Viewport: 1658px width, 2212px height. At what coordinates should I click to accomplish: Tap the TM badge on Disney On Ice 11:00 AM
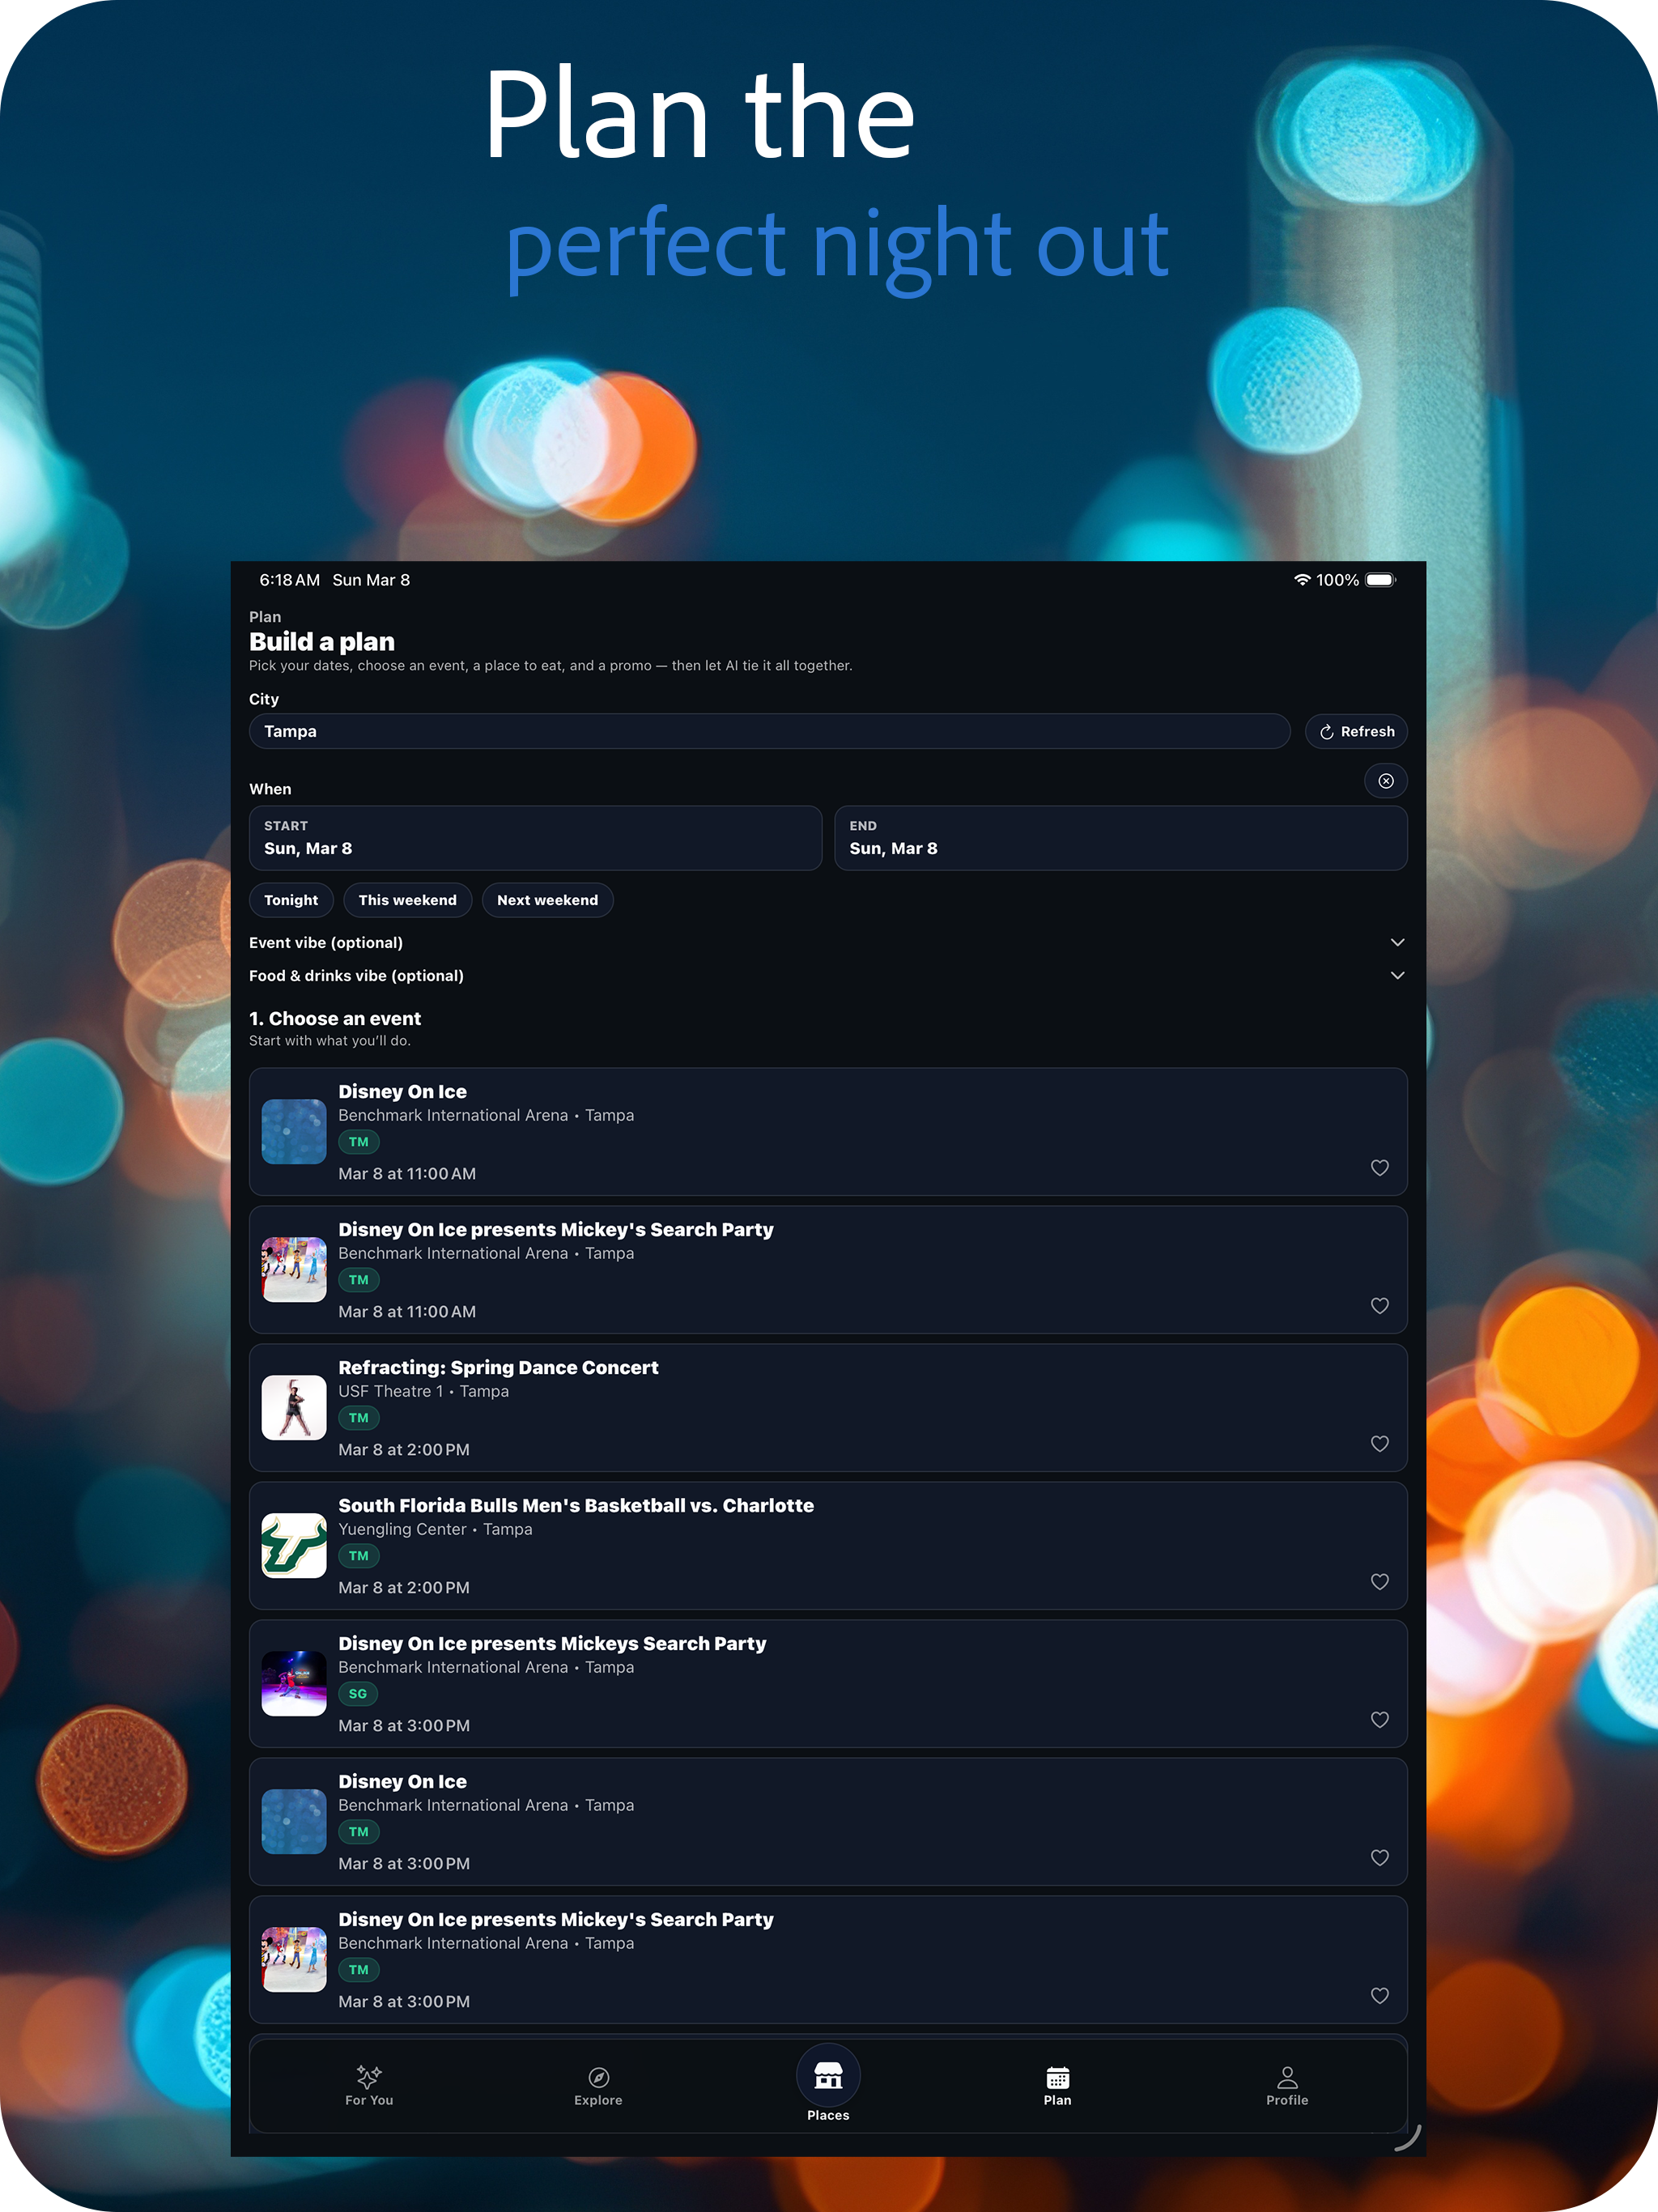point(359,1142)
